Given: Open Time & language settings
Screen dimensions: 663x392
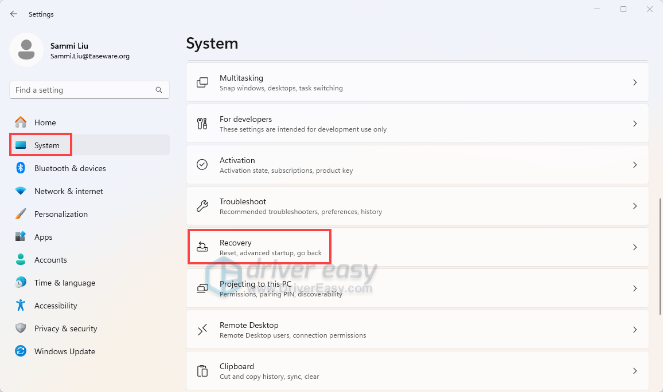Looking at the screenshot, I should pos(65,283).
